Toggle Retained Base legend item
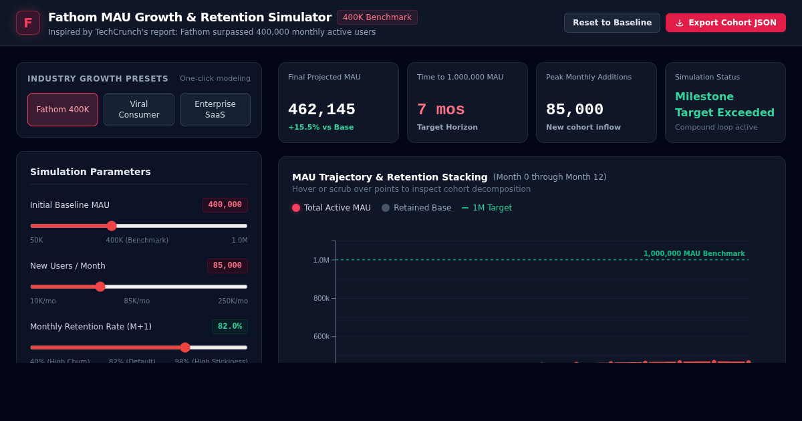The width and height of the screenshot is (802, 421). 416,208
